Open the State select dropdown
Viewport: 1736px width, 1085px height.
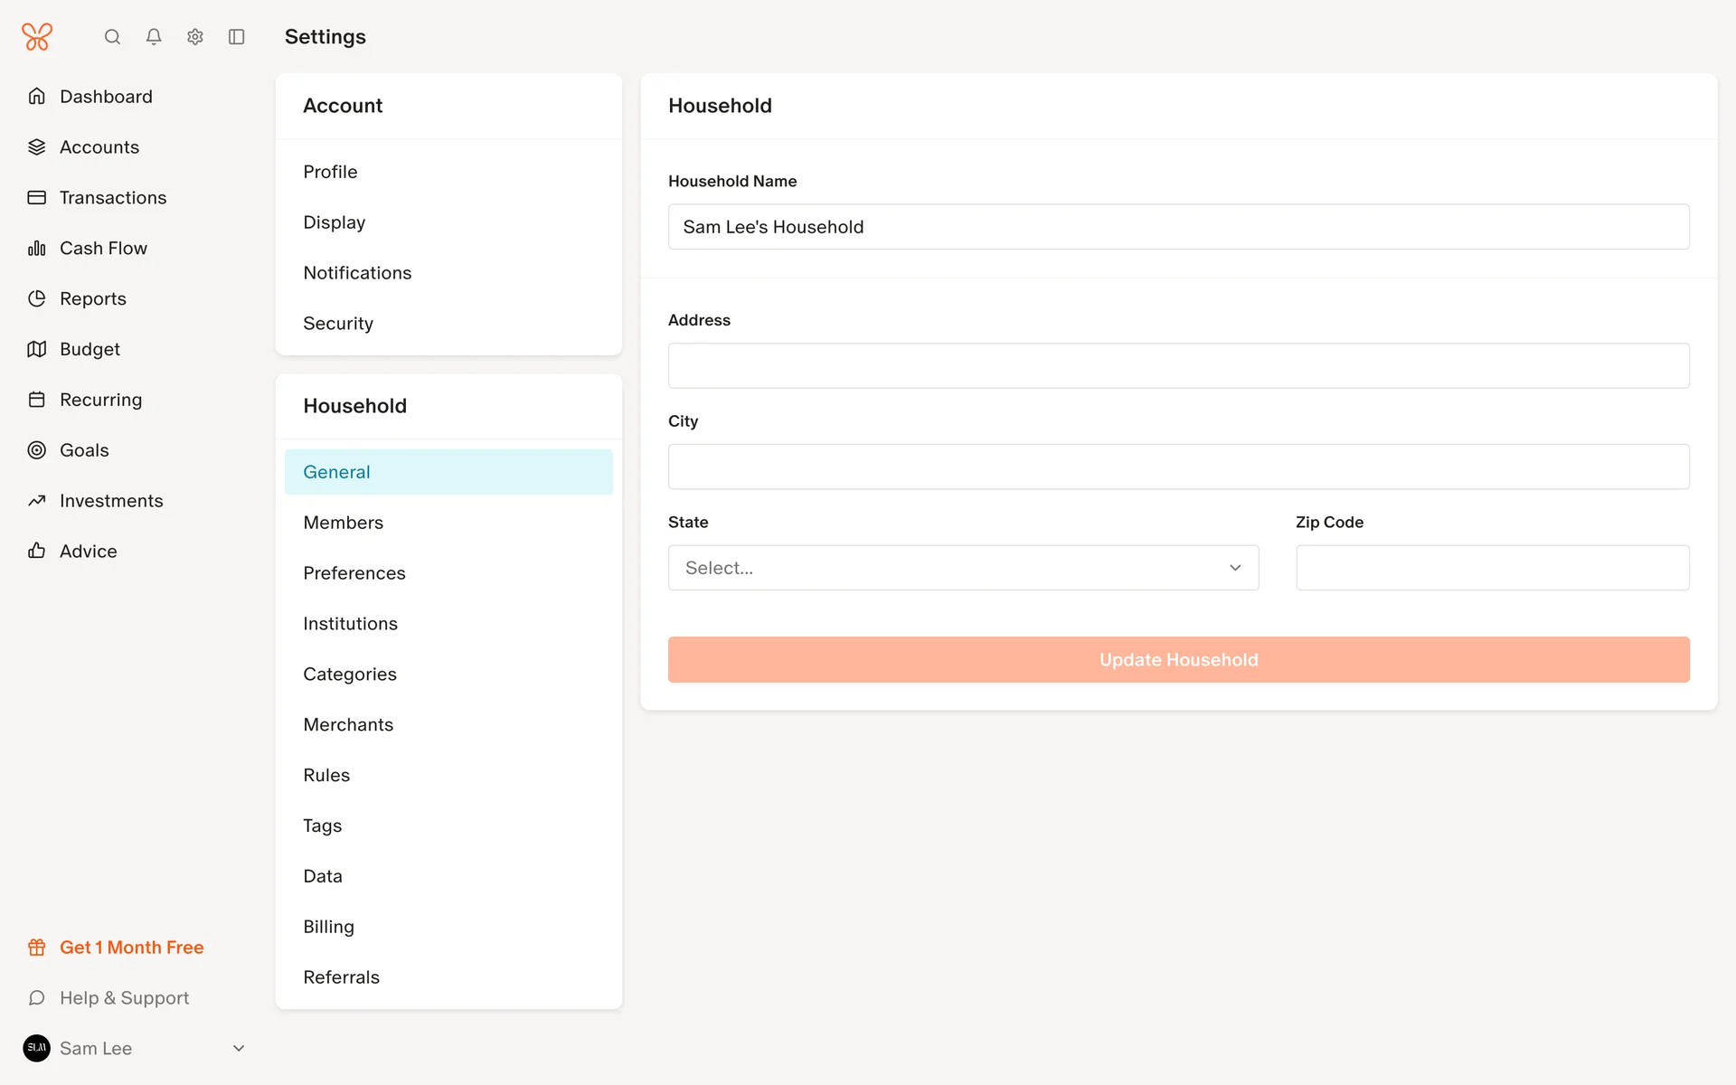963,568
